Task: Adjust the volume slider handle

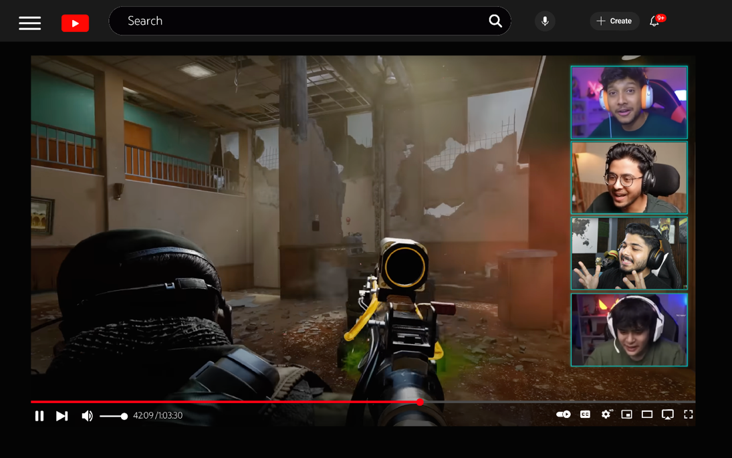Action: 124,416
